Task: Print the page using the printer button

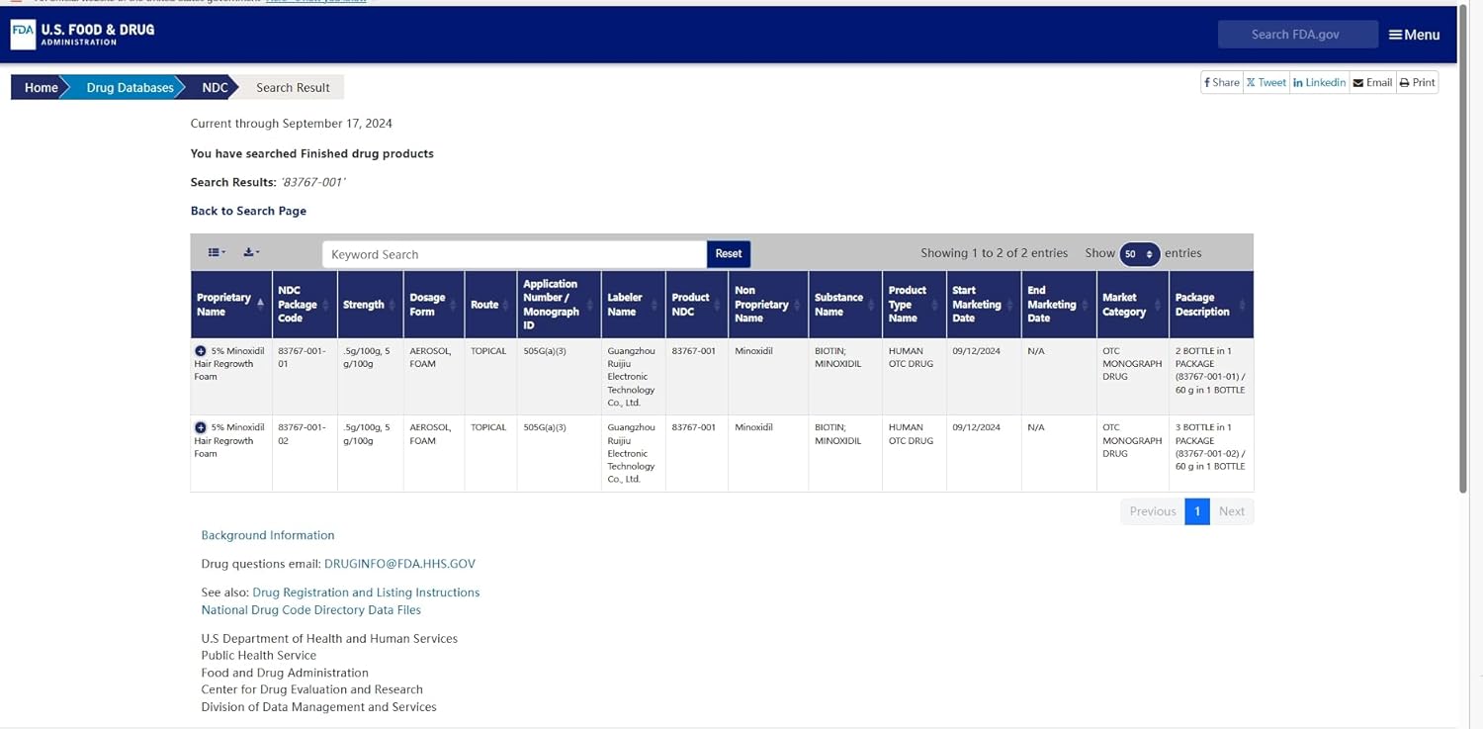Action: (1417, 83)
